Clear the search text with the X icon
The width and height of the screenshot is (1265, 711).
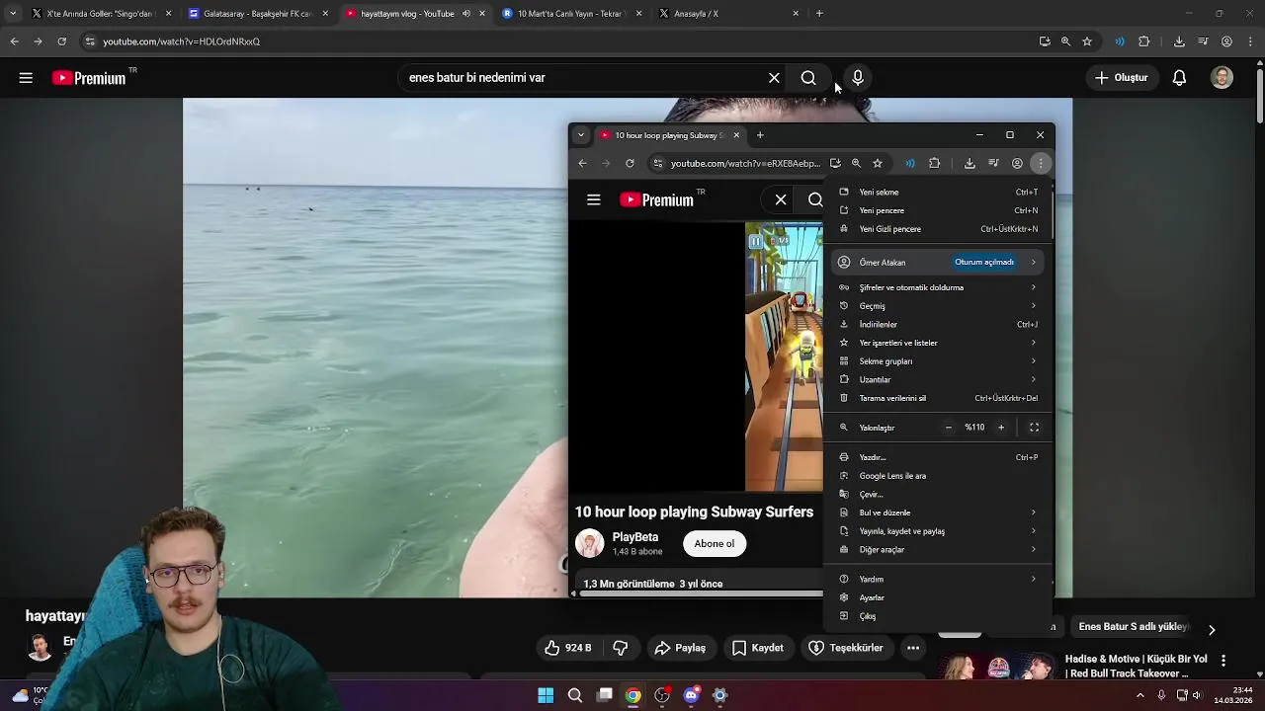[774, 78]
